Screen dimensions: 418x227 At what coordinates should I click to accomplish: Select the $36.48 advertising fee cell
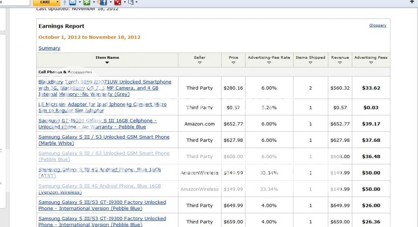click(x=371, y=156)
